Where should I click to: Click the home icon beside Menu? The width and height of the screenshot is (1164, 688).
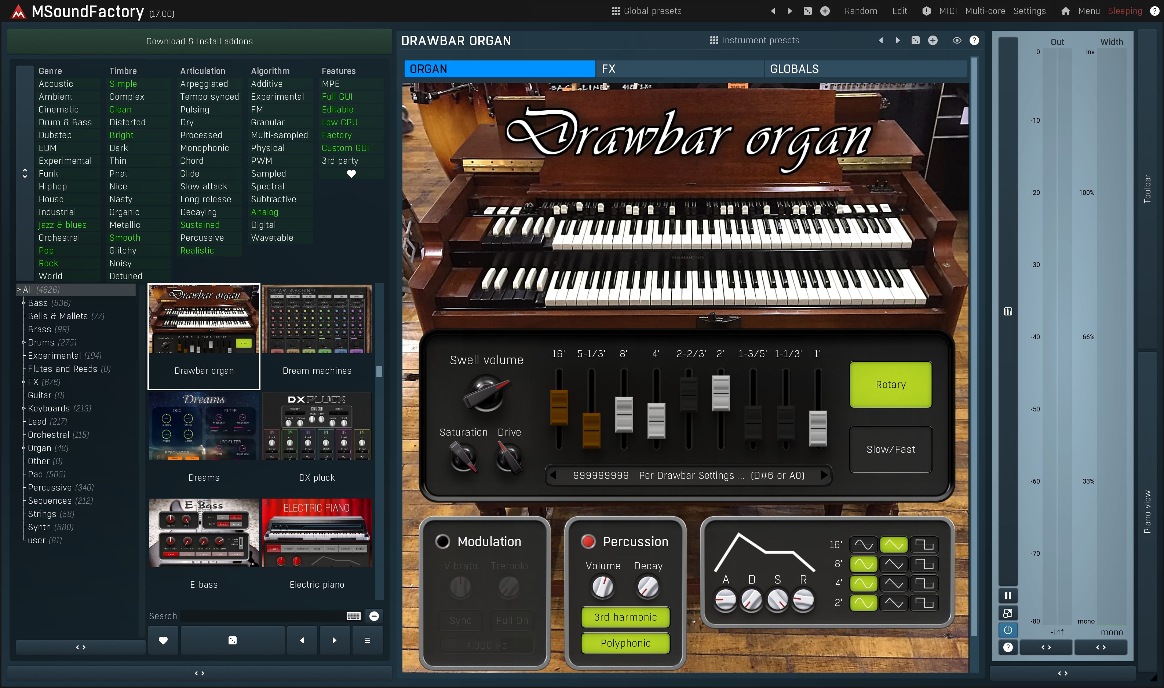coord(1065,11)
